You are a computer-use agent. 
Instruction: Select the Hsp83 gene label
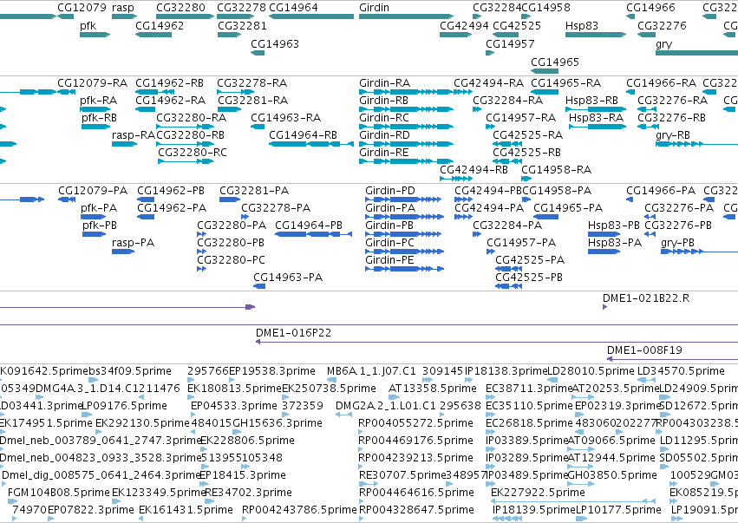tap(581, 25)
